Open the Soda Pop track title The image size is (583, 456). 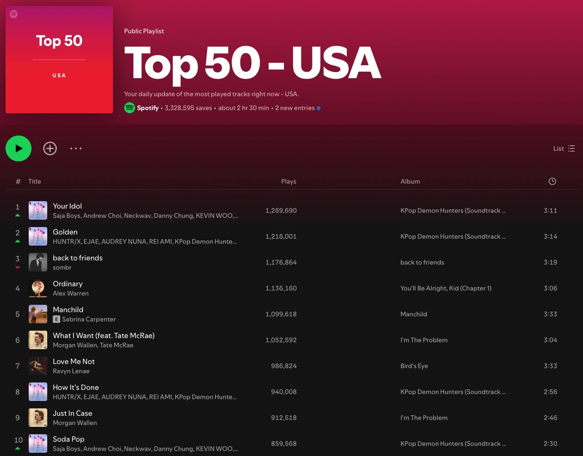(x=69, y=439)
